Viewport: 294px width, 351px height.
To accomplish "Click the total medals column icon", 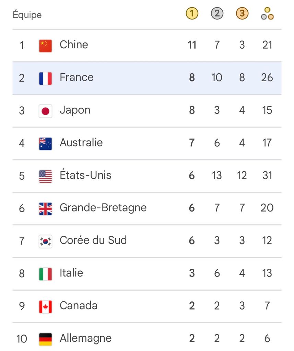I will 267,13.
